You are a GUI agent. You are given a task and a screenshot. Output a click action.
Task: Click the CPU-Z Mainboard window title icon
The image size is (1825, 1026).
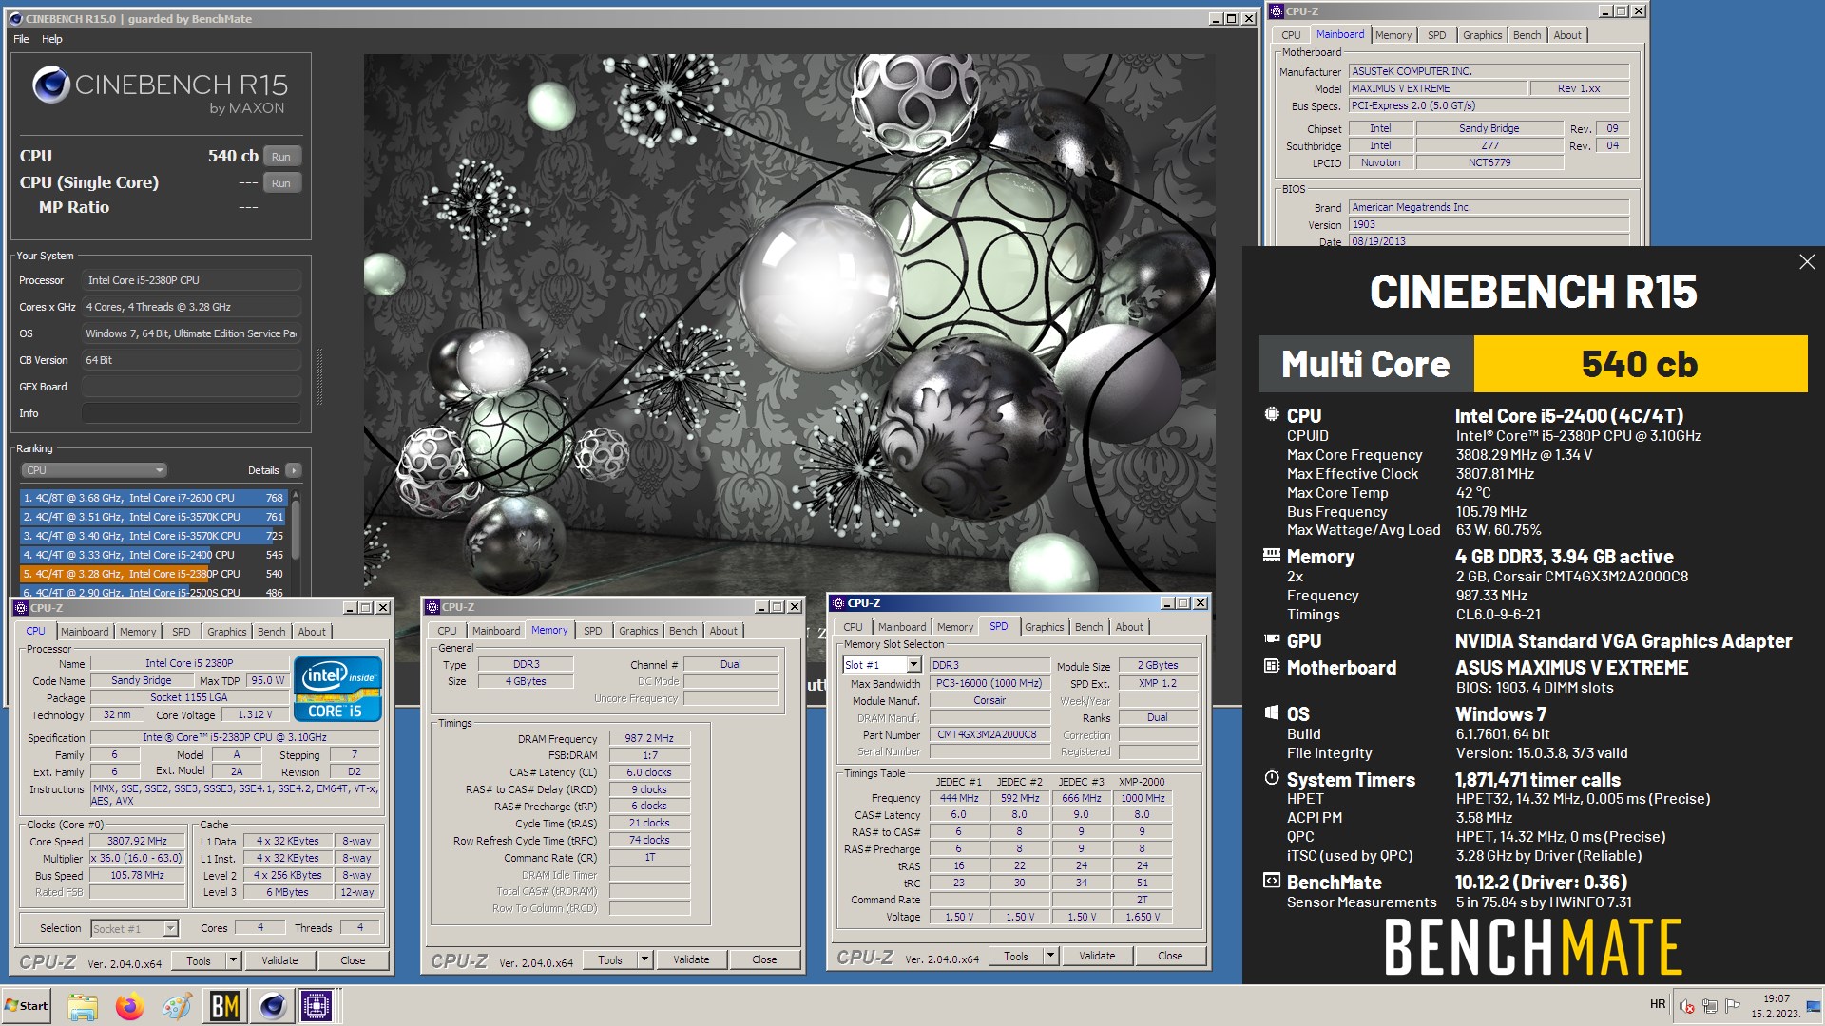click(x=1277, y=11)
